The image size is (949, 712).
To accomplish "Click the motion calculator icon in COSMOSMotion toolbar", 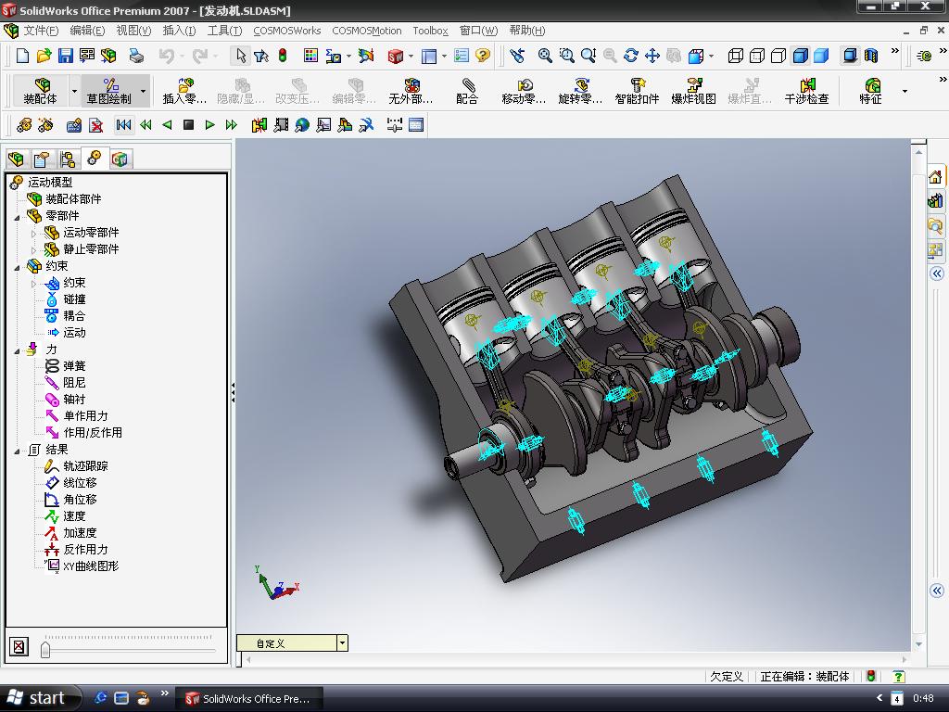I will coord(74,125).
